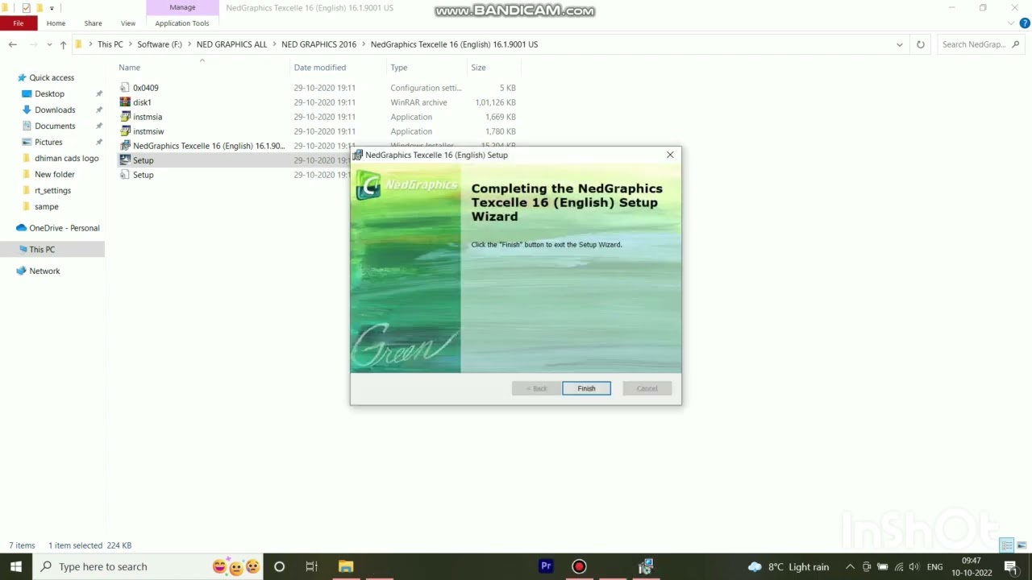
Task: Sort files by Name column header
Action: pyautogui.click(x=129, y=68)
